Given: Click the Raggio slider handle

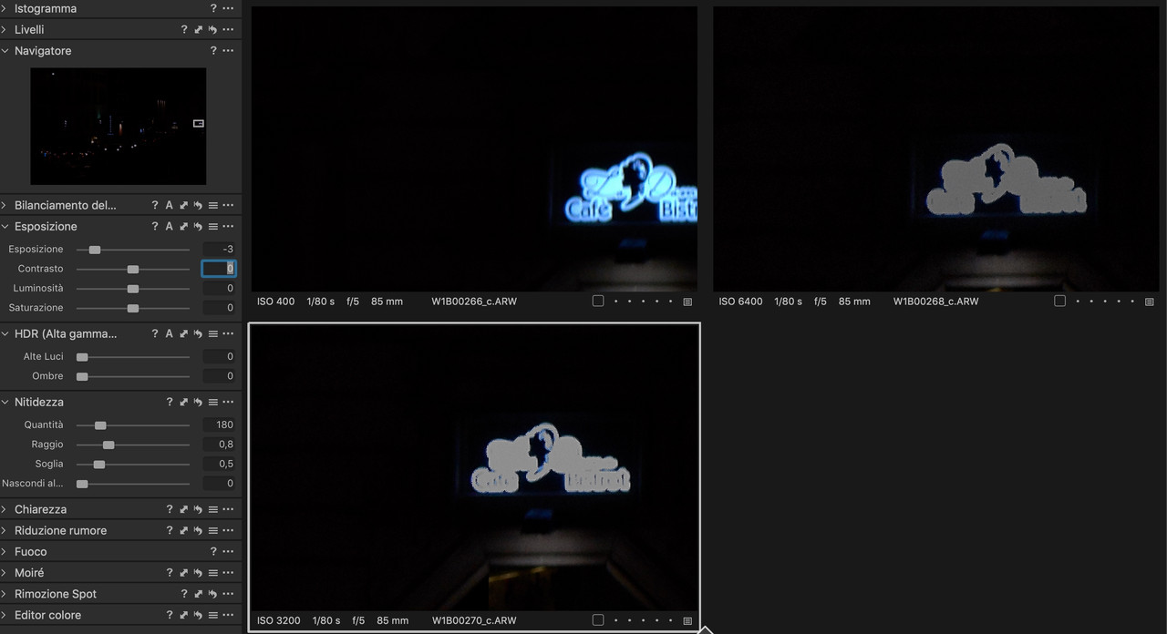Looking at the screenshot, I should click(x=108, y=445).
